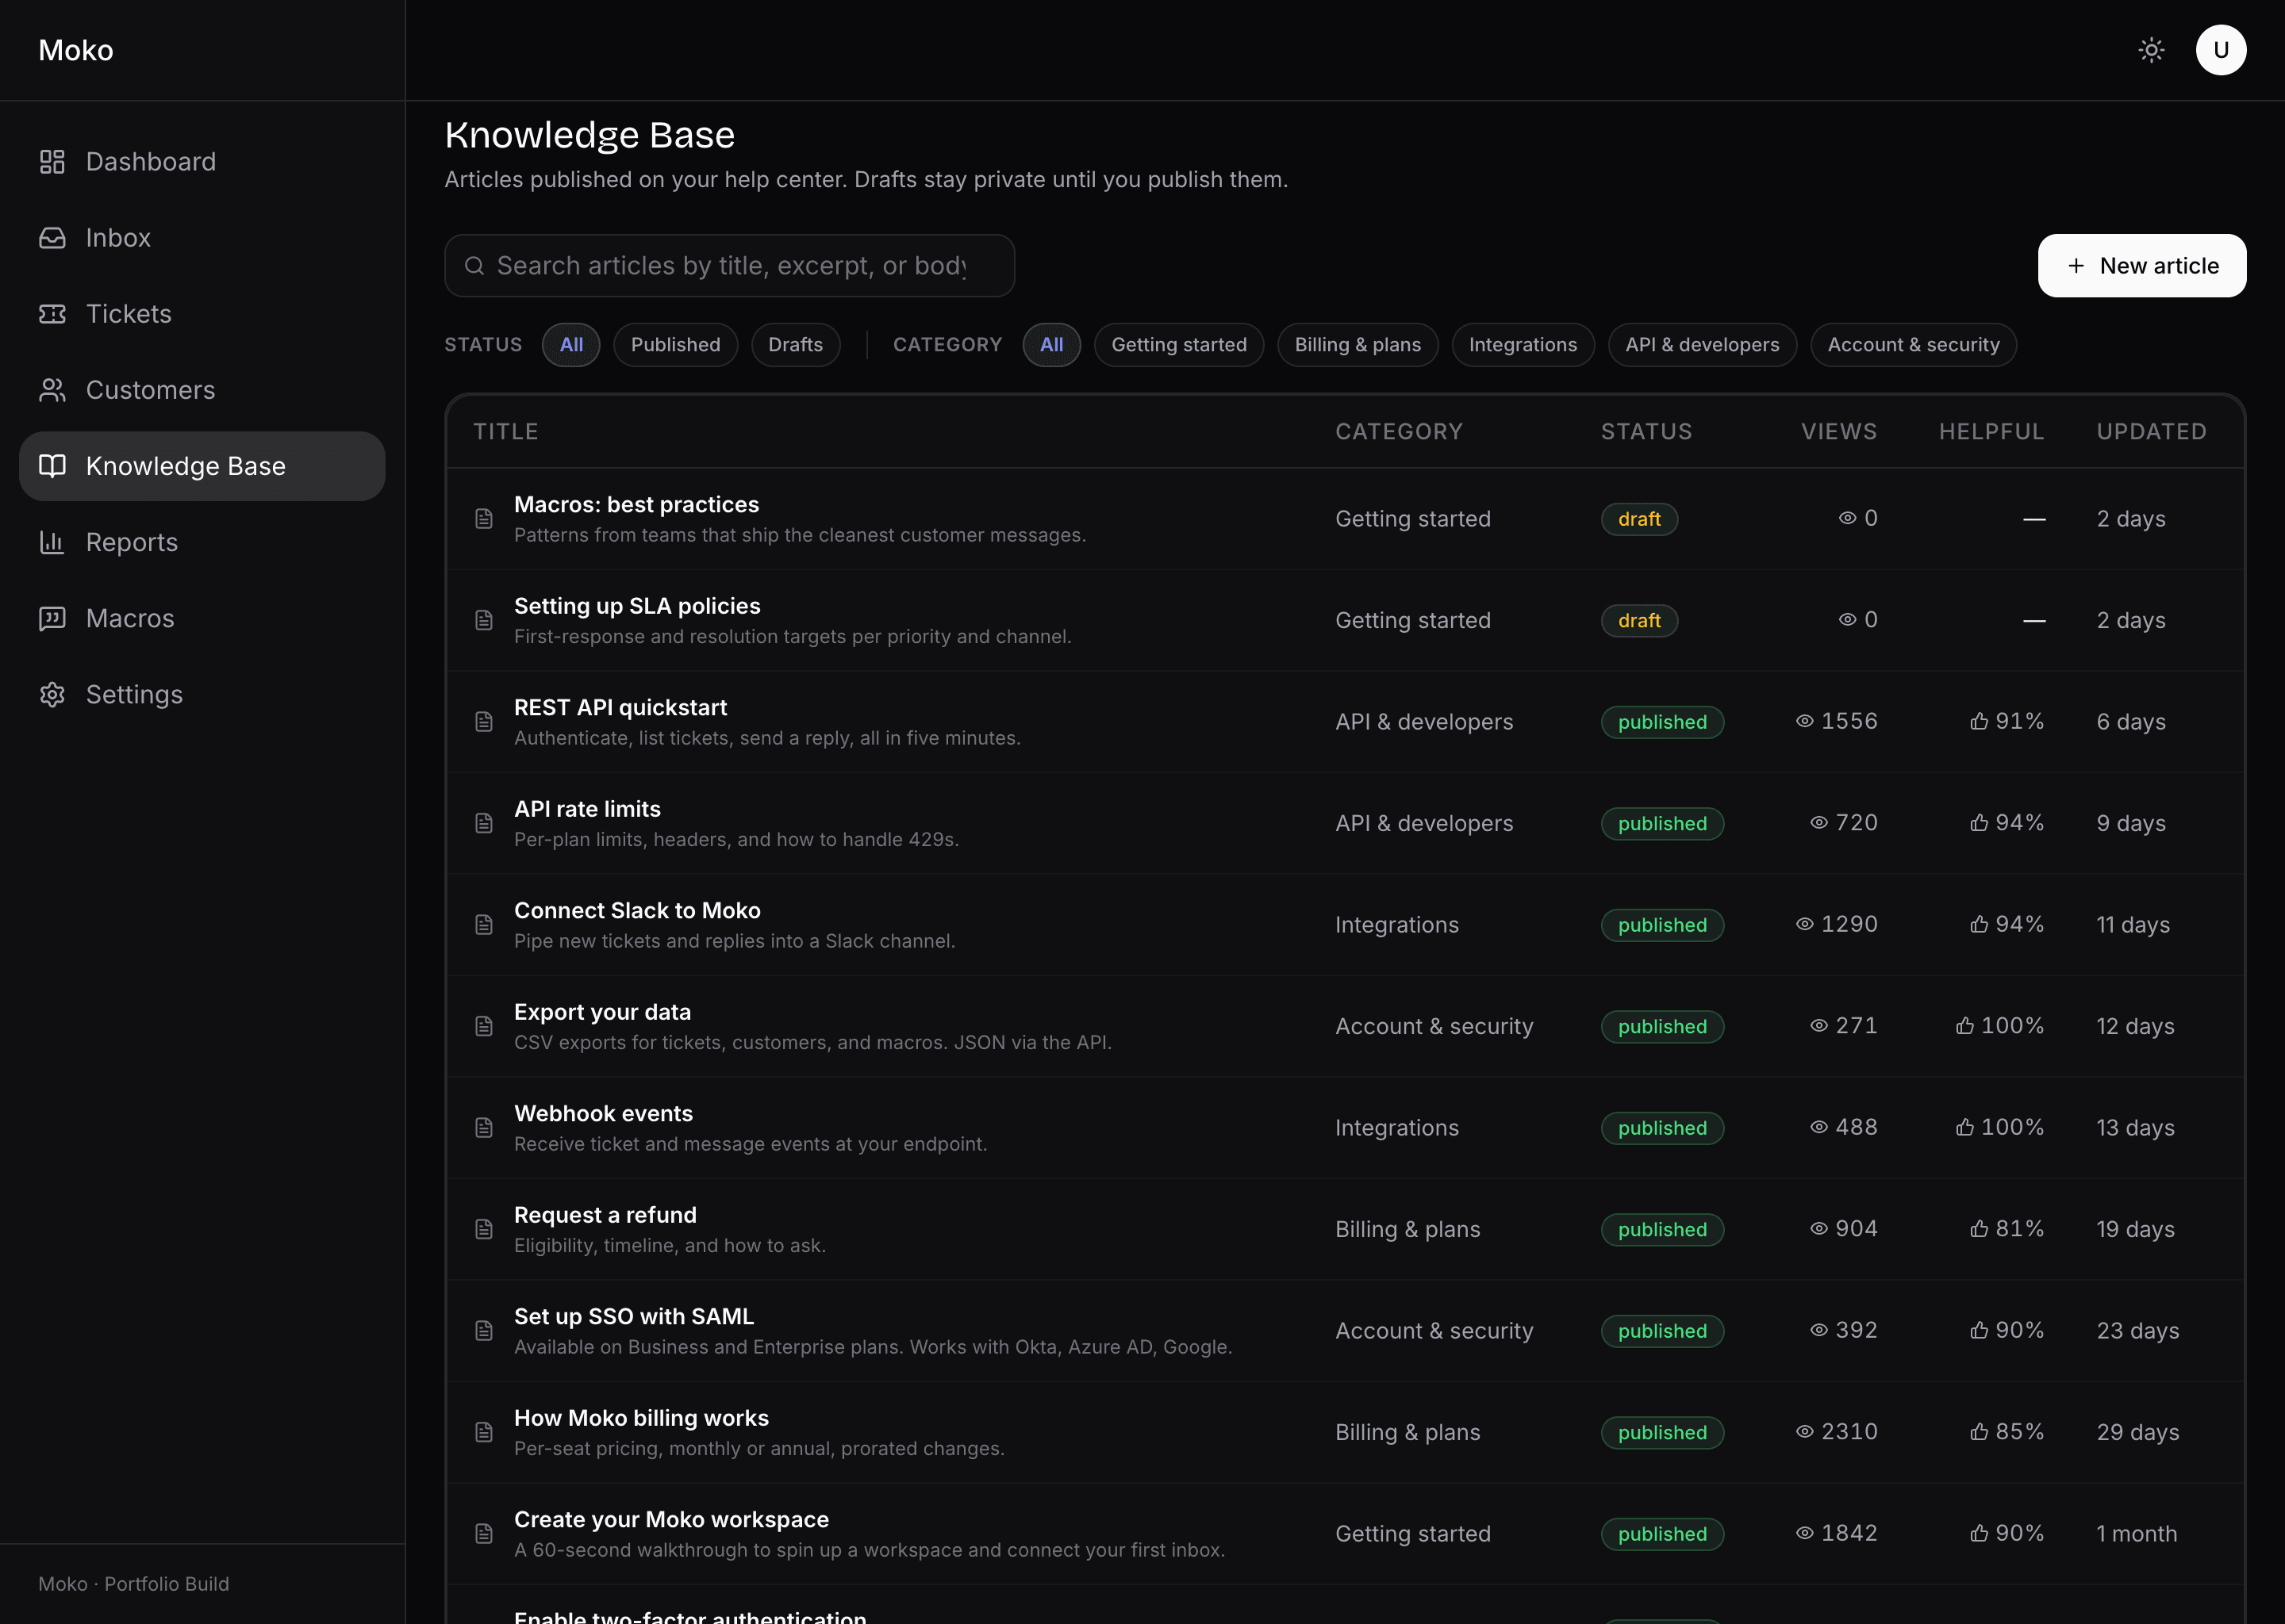Viewport: 2285px width, 1624px height.
Task: Click draft badge on Macros: best practices
Action: tap(1638, 519)
